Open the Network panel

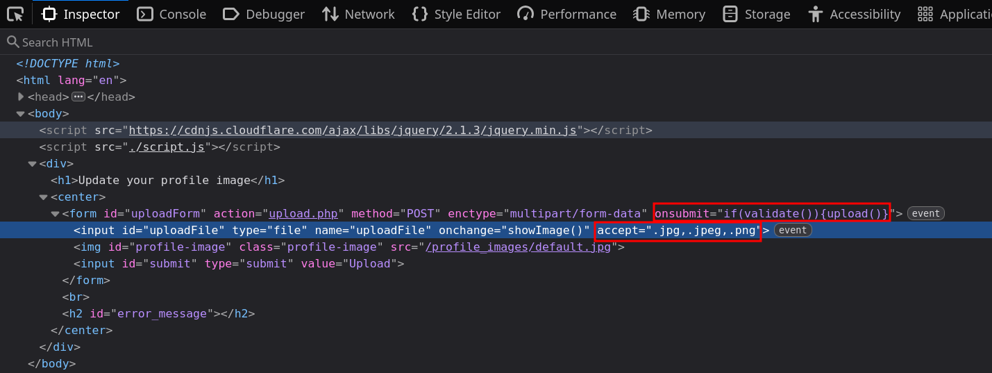358,14
